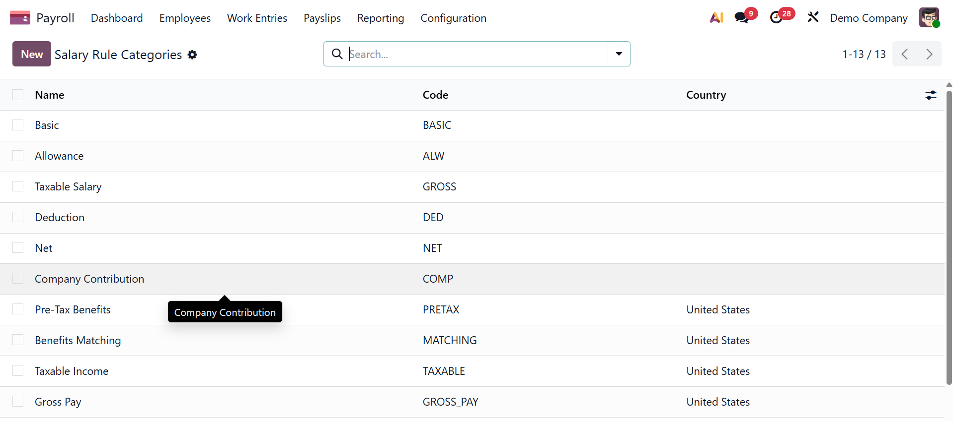Open the Demo Company switcher
The height and width of the screenshot is (422, 953).
(x=869, y=18)
